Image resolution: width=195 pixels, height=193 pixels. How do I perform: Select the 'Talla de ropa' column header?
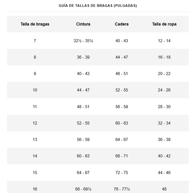pyautogui.click(x=164, y=24)
